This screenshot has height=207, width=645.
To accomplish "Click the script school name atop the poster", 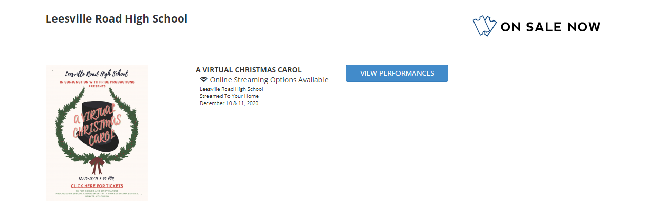I will (97, 73).
